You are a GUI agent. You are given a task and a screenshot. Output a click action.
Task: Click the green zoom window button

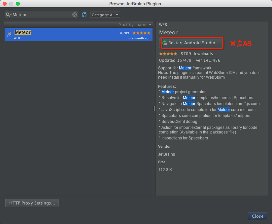tap(18, 4)
